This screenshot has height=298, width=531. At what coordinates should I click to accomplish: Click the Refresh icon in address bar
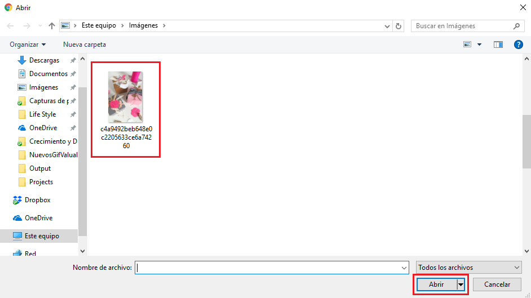pyautogui.click(x=399, y=26)
